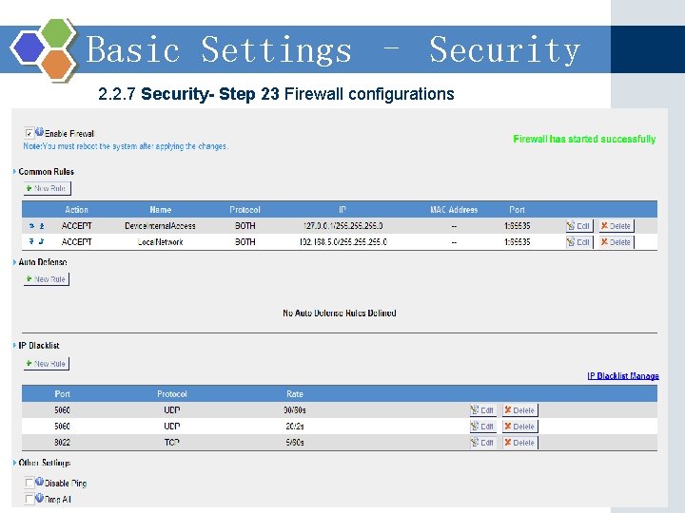Edit the 8022 TCP blacklist rule
This screenshot has height=513, width=685.
tap(482, 443)
